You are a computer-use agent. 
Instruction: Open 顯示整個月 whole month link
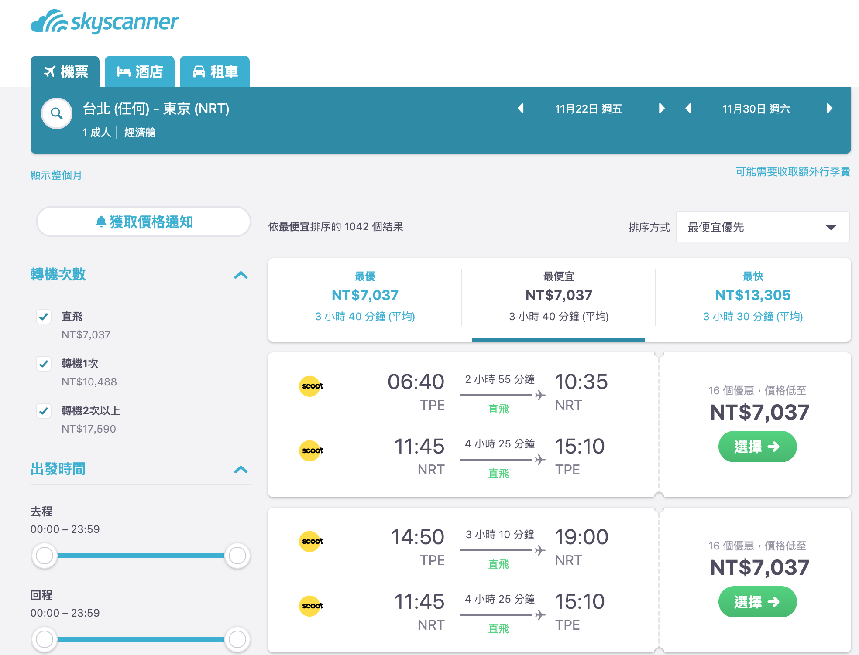pyautogui.click(x=56, y=175)
